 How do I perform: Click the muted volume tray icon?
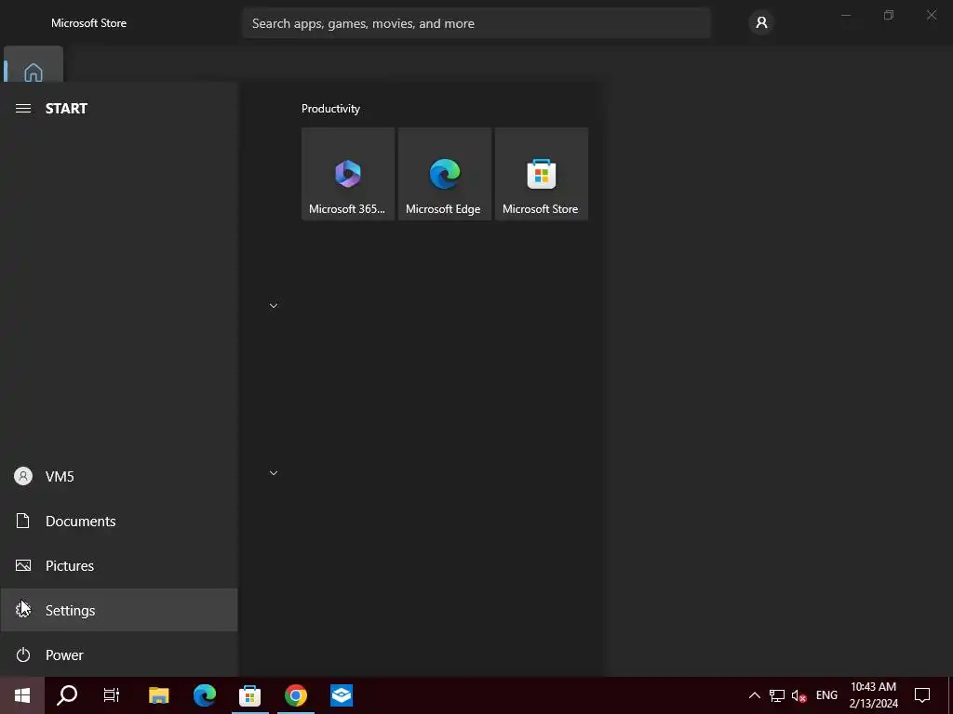(x=799, y=695)
